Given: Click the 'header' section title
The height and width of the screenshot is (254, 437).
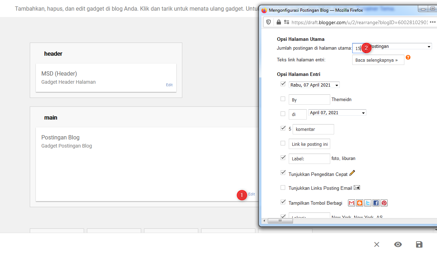Looking at the screenshot, I should coord(53,54).
